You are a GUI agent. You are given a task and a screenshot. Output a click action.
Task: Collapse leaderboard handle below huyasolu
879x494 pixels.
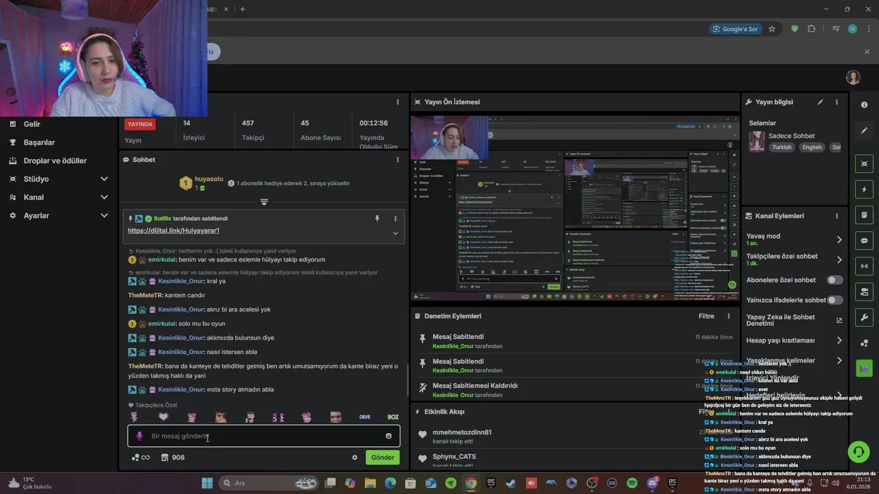pos(264,202)
